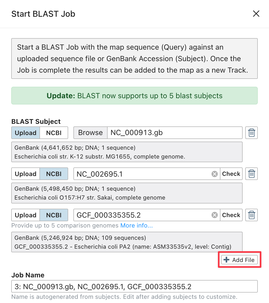
Task: Select NCBI for the third subject
Action: (54, 215)
